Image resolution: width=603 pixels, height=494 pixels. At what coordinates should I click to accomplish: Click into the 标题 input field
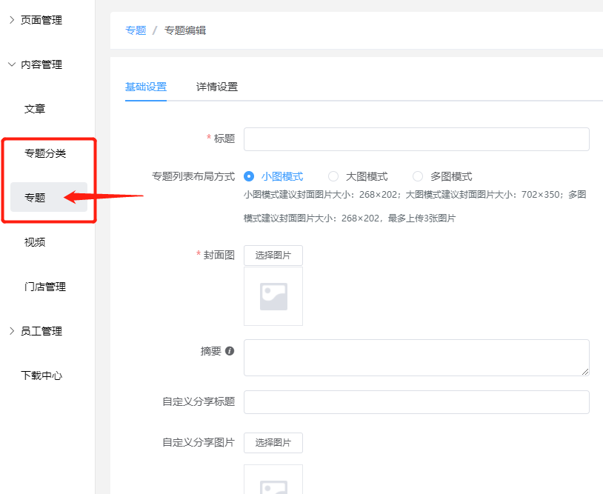416,139
